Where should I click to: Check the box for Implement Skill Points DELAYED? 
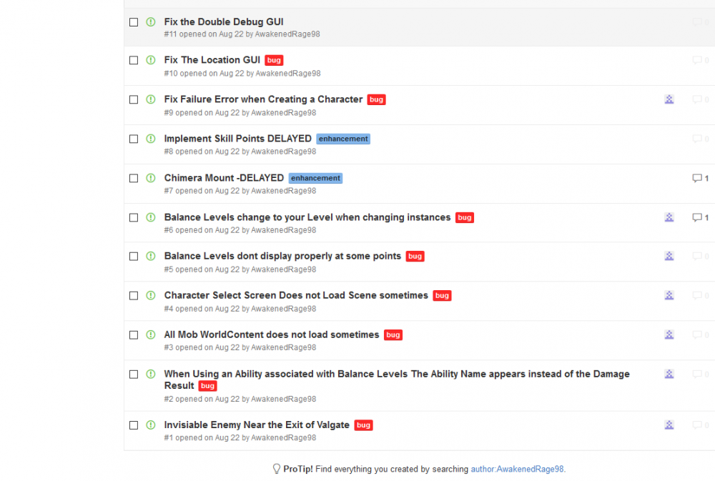tap(134, 139)
